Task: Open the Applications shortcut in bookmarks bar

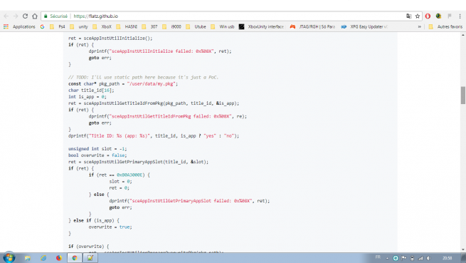Action: point(19,26)
